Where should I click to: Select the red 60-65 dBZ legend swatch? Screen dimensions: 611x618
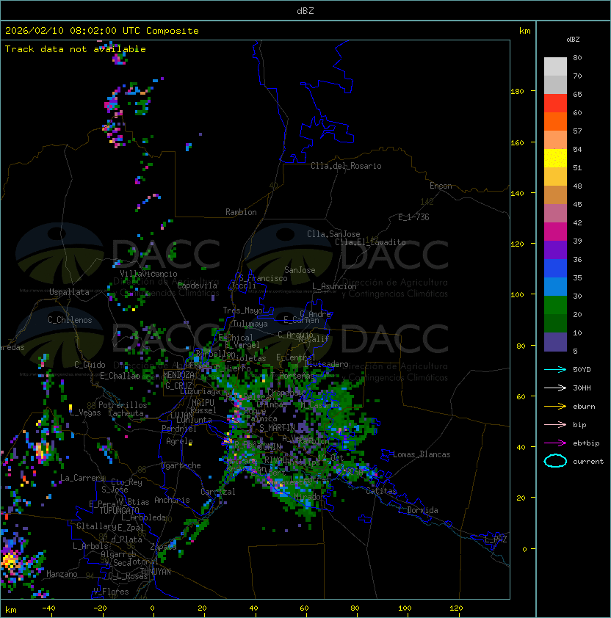point(555,103)
